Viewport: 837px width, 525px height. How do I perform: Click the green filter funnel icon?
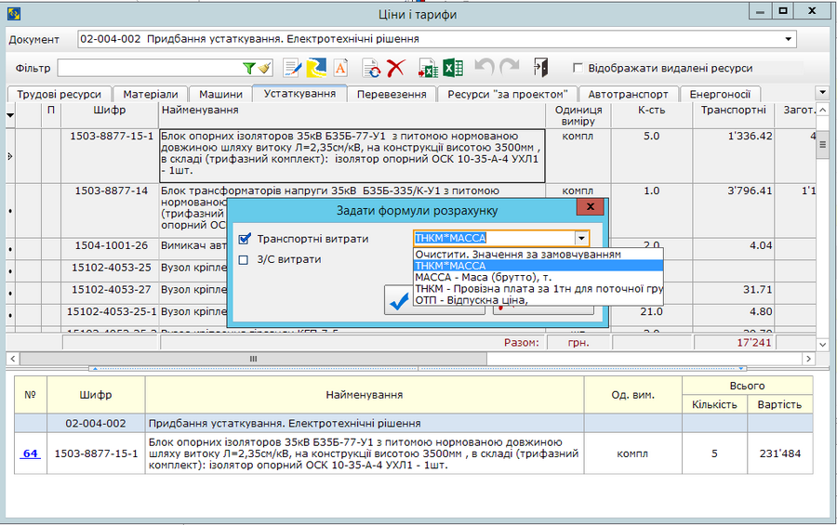(x=248, y=68)
